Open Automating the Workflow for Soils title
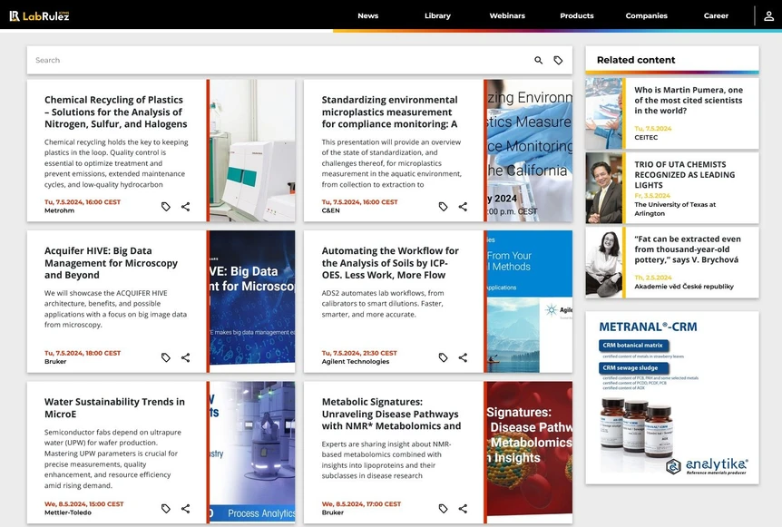The height and width of the screenshot is (527, 782). tap(390, 263)
